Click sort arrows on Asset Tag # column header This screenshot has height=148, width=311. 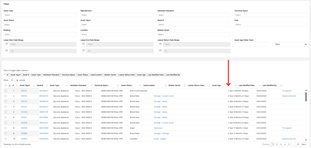tap(34, 86)
